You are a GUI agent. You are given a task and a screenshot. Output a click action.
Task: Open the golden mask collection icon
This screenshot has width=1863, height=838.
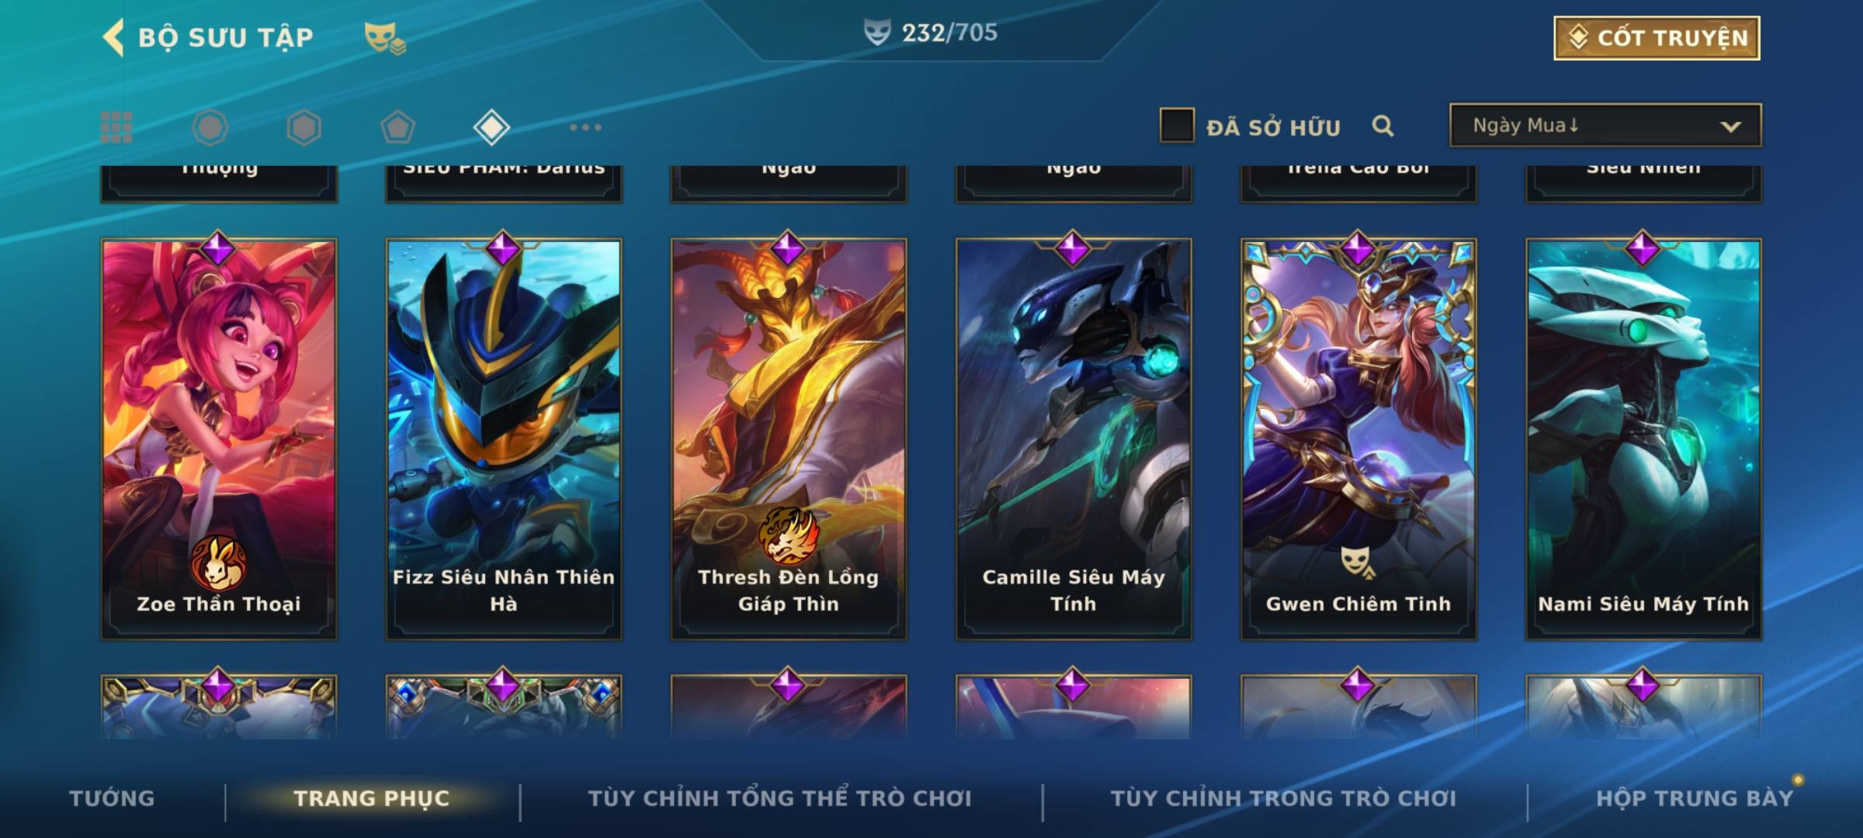pos(385,37)
